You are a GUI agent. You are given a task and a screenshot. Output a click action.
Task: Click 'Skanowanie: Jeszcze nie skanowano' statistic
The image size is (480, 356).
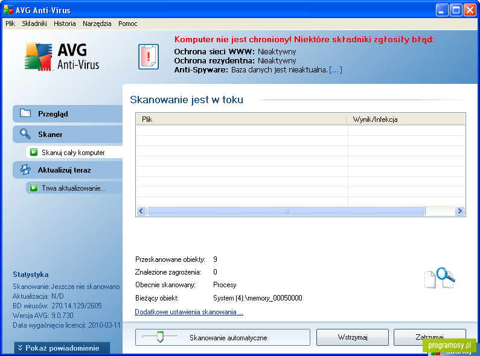[x=66, y=287]
